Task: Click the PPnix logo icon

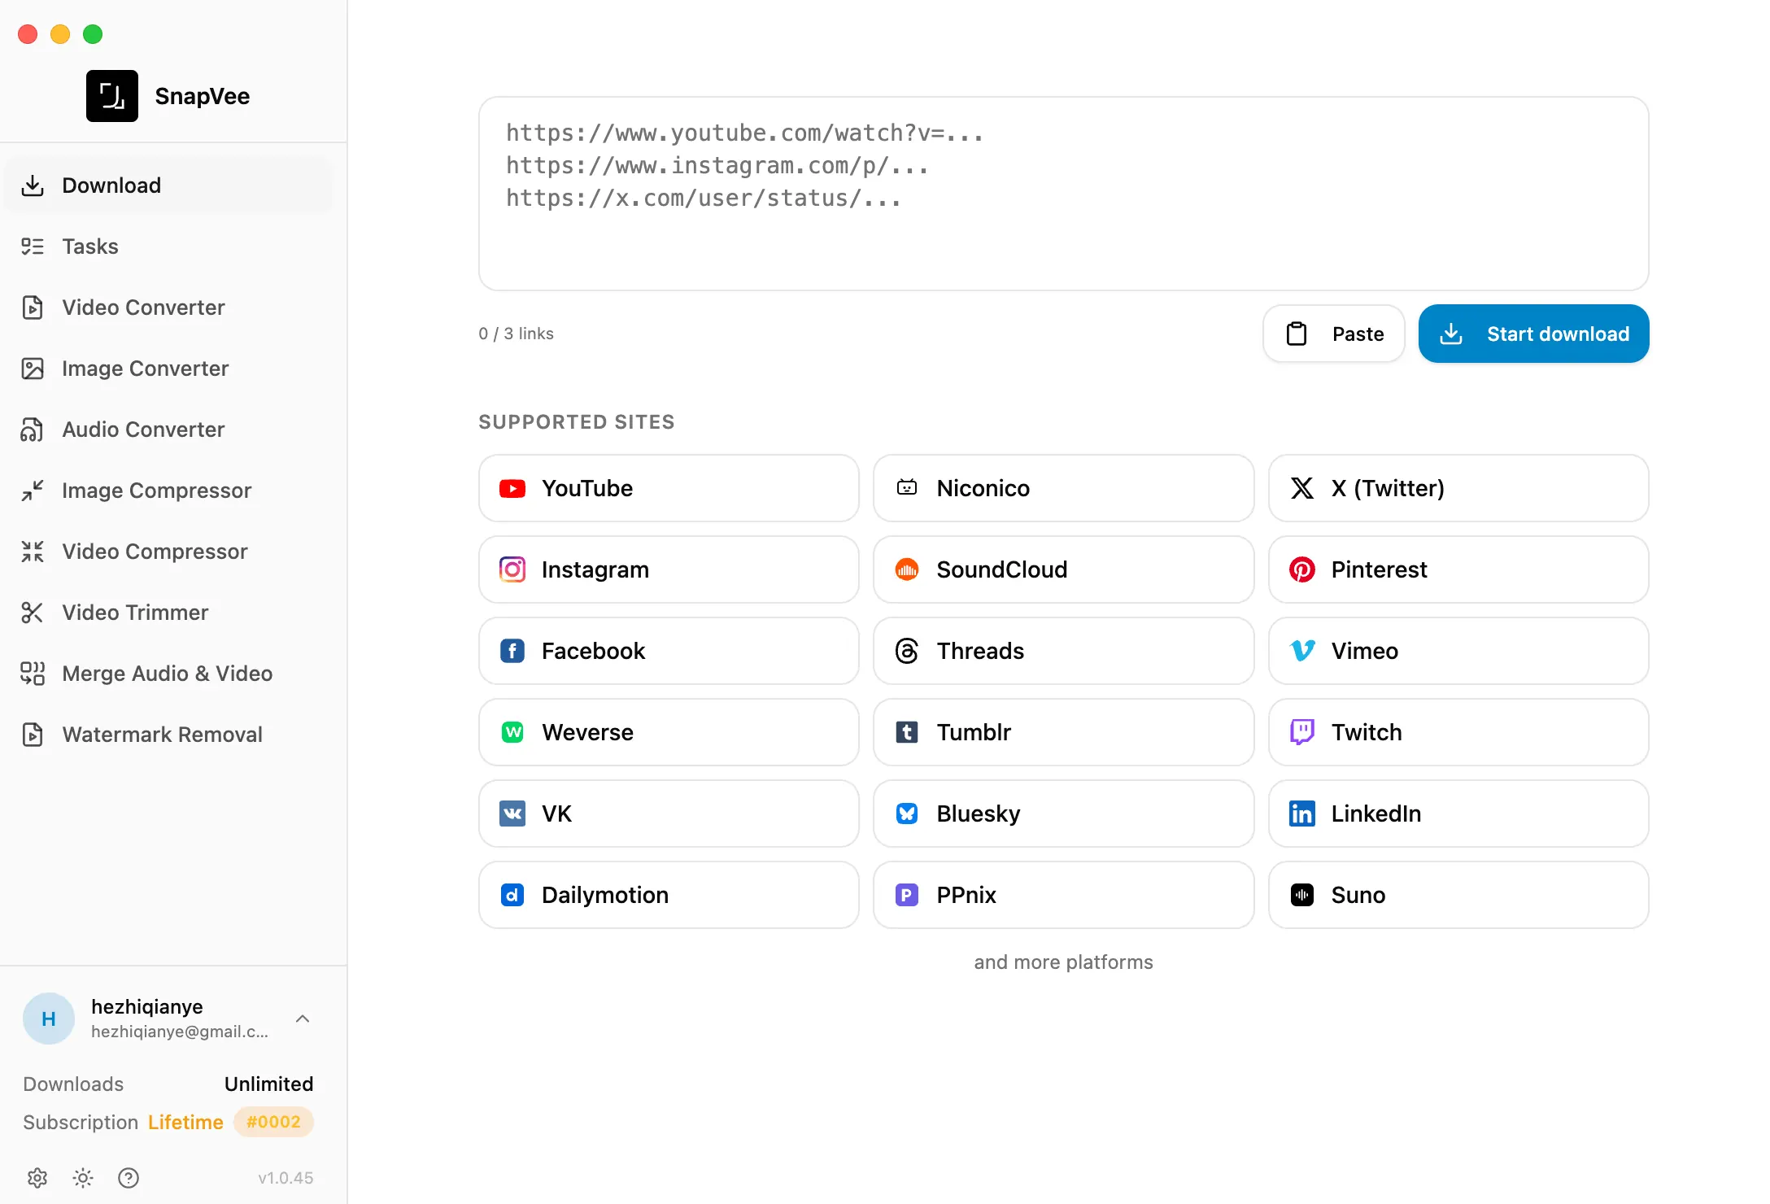Action: click(907, 895)
